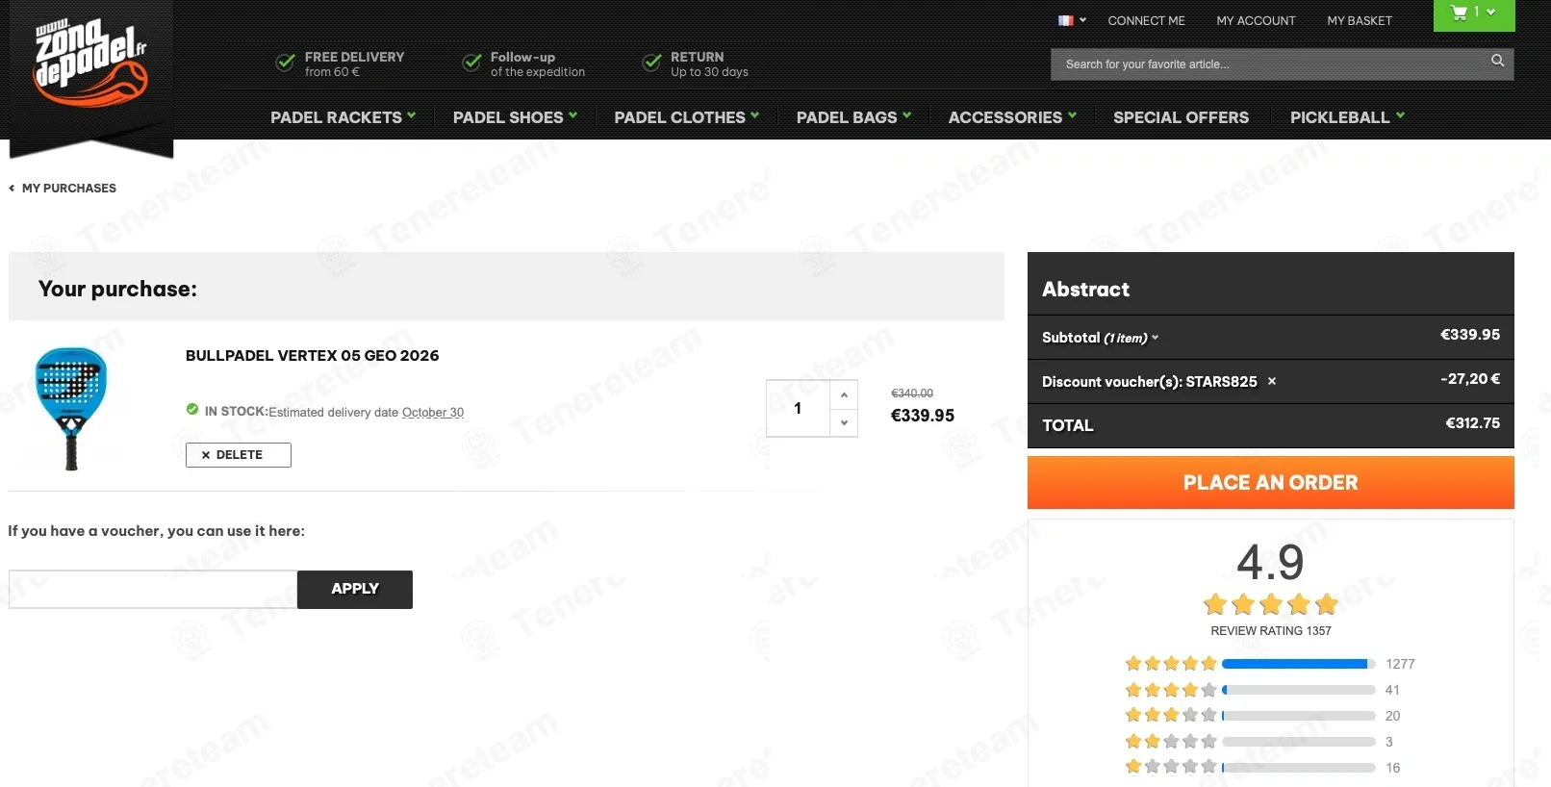Click the 3-star rating bar with 20
1551x787 pixels.
pos(1299,716)
